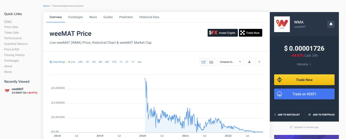Image resolution: width=346 pixels, height=139 pixels.
Task: Open the Overview tab
Action: [56, 17]
